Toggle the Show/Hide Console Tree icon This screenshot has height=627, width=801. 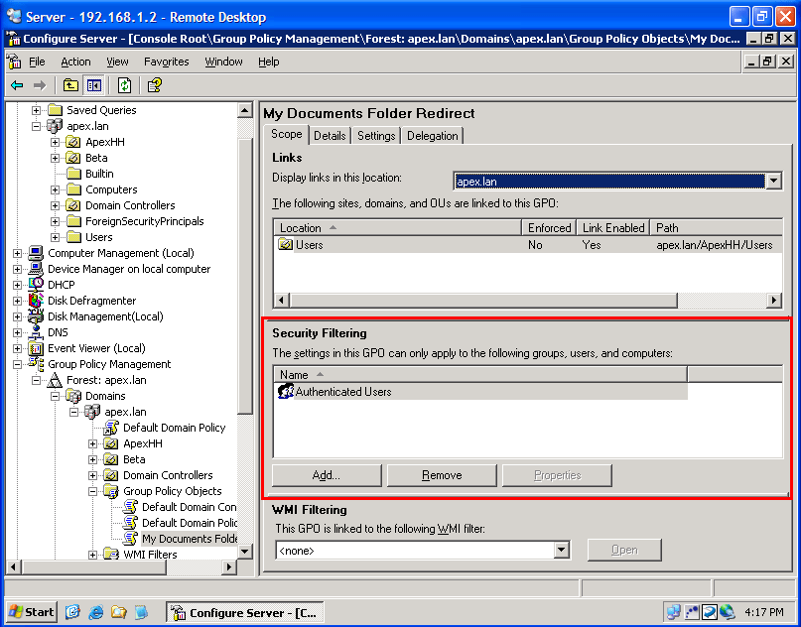click(94, 85)
